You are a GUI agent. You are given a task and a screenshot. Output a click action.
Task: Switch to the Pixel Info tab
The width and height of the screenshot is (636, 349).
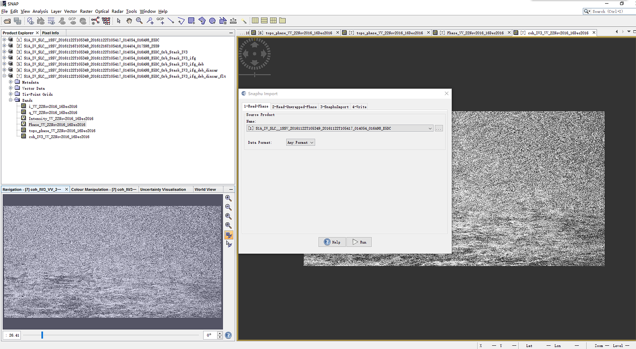51,33
